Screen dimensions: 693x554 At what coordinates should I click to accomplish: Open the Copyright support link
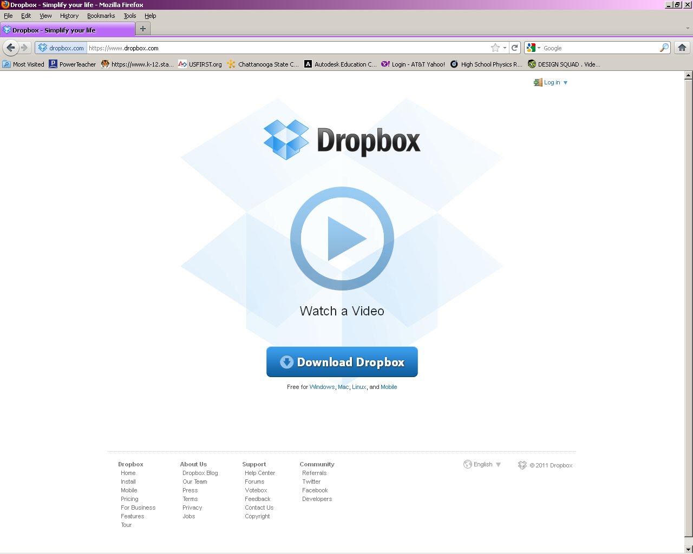(257, 516)
